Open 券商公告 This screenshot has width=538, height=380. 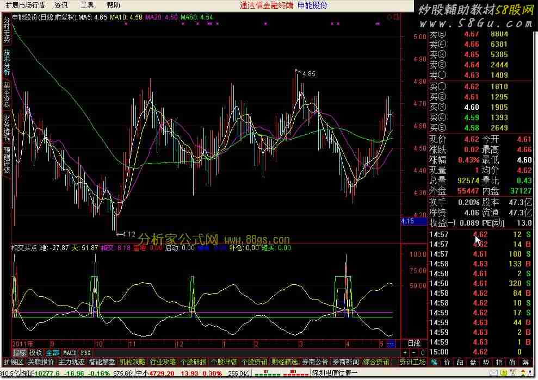coord(315,362)
